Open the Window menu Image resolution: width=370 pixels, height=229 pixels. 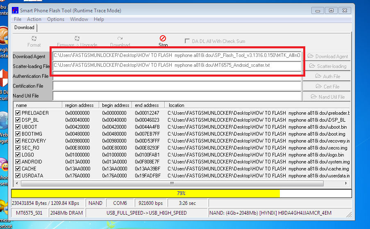79,19
